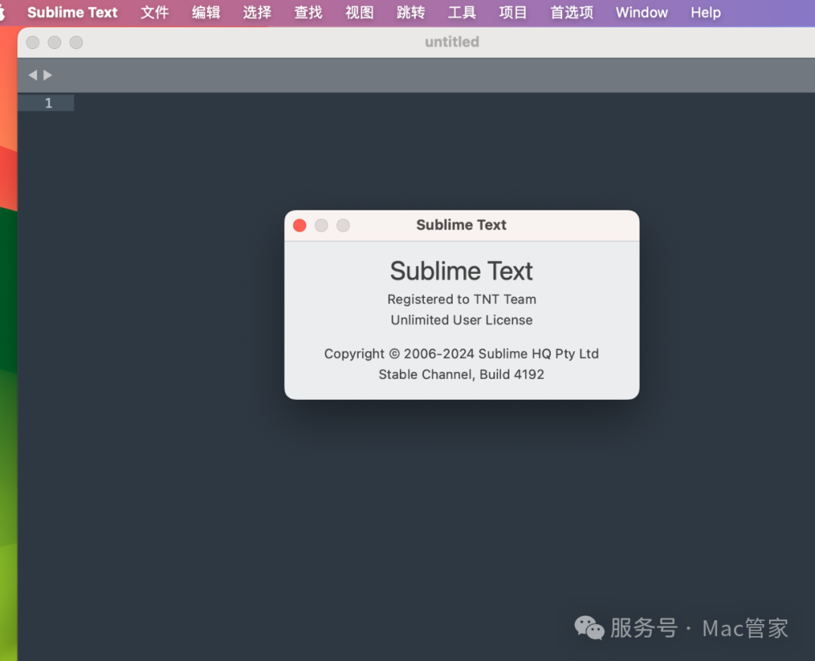815x661 pixels.
Task: Click the previous tab left arrow
Action: pos(32,75)
